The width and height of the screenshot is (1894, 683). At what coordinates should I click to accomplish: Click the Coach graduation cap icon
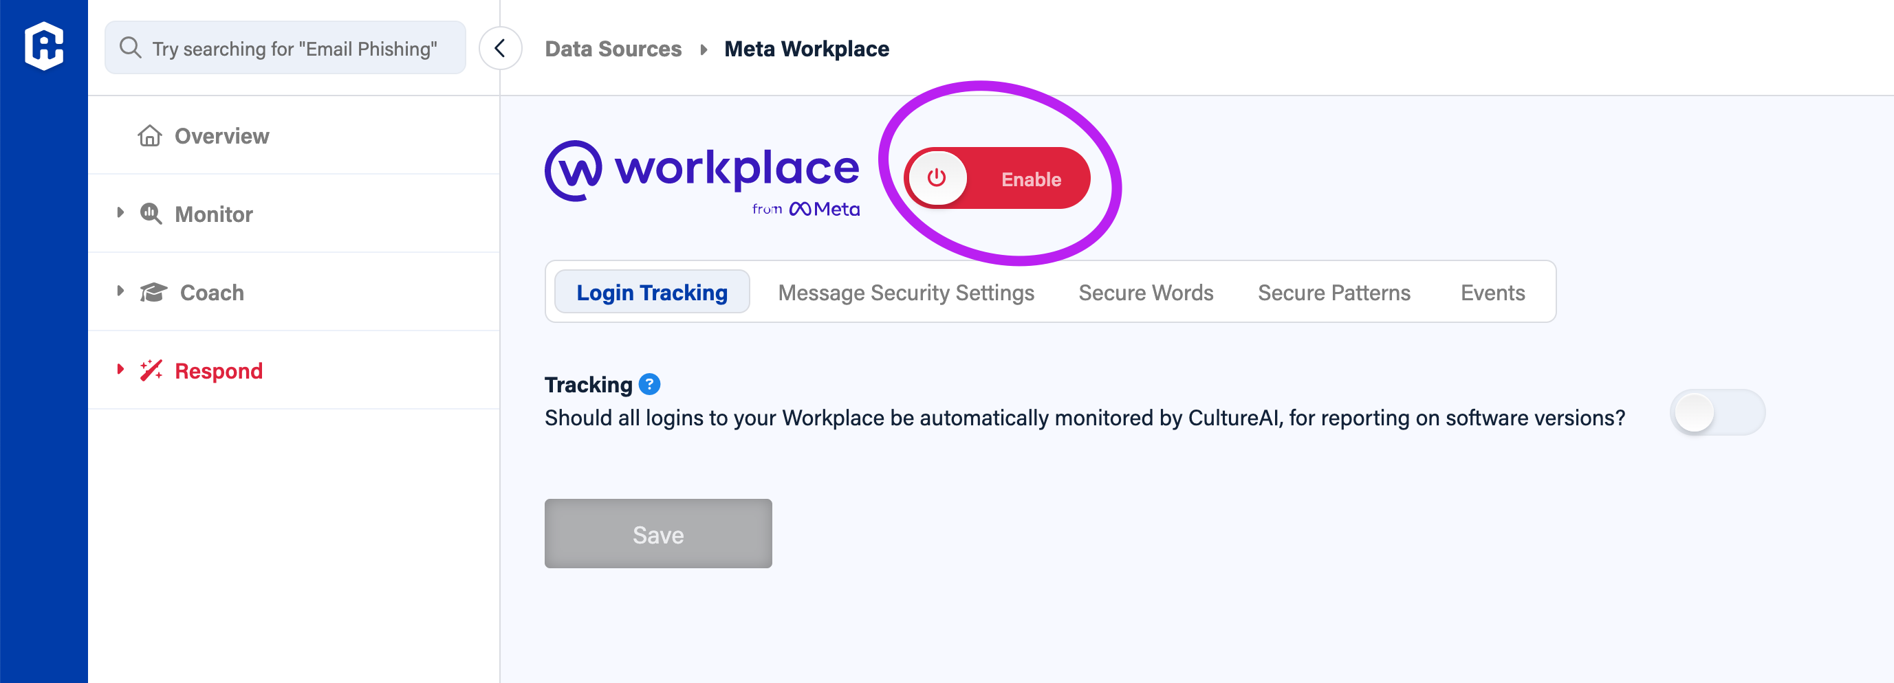[153, 292]
